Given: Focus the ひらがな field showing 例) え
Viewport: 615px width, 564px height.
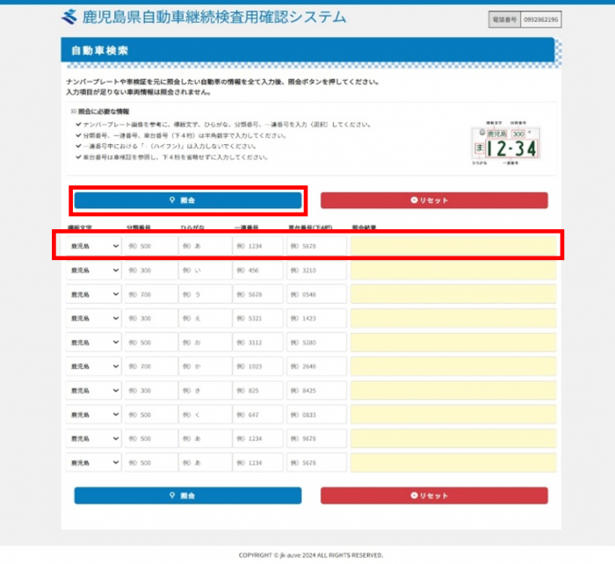Looking at the screenshot, I should [205, 319].
